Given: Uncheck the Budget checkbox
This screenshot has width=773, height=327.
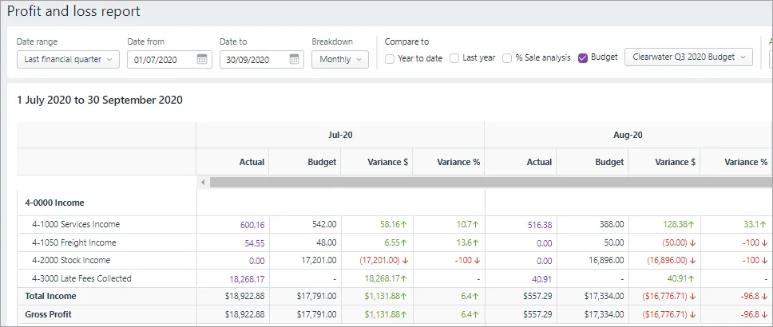Looking at the screenshot, I should pos(583,58).
